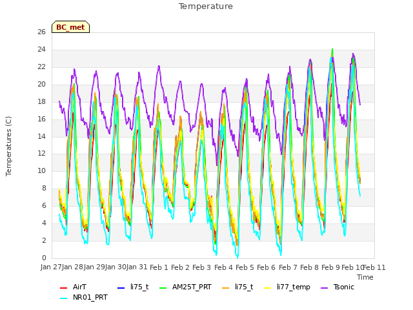Click the blue li75_t legend swatch
Screen dimensions: 413x310
click(121, 287)
